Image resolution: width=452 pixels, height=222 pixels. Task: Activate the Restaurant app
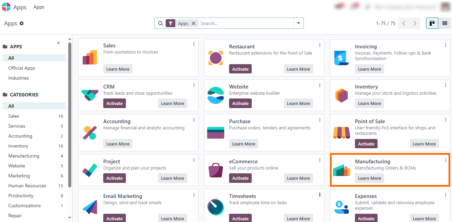(x=240, y=69)
